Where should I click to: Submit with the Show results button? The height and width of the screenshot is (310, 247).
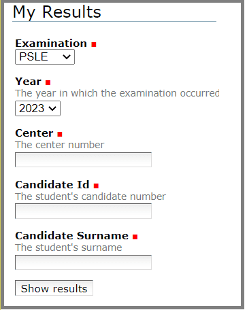pyautogui.click(x=54, y=288)
